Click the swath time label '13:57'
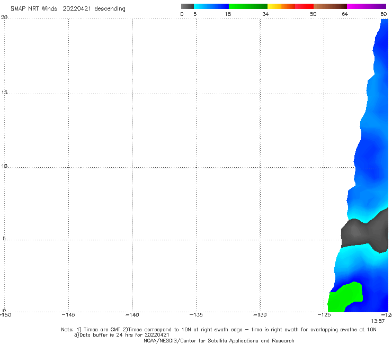392x344 pixels. (378, 321)
